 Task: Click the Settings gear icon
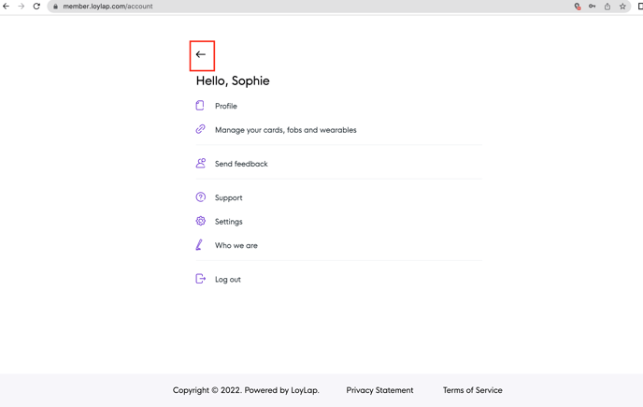click(x=200, y=221)
